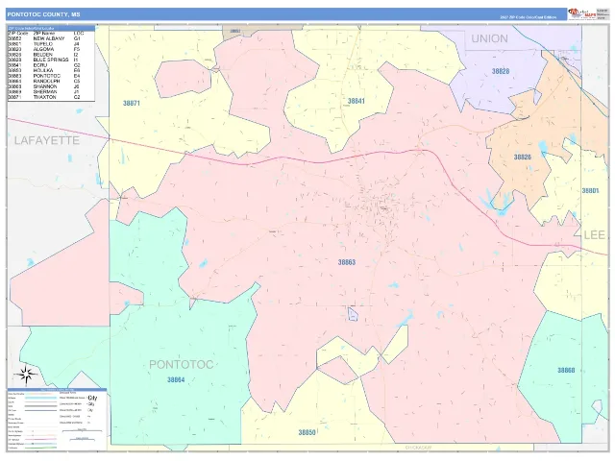The image size is (615, 461).
Task: Select the ECRU row in ZIP table
Action: pyautogui.click(x=46, y=65)
